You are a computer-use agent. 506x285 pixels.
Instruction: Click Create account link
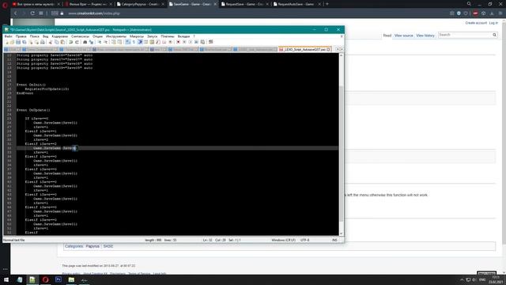476,23
